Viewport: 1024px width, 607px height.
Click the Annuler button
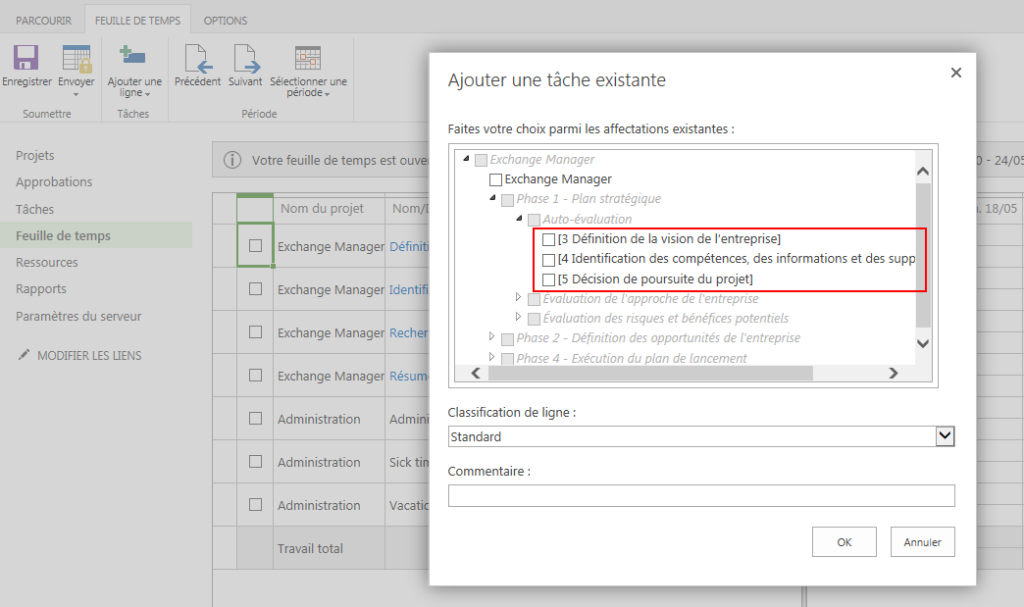tap(922, 541)
